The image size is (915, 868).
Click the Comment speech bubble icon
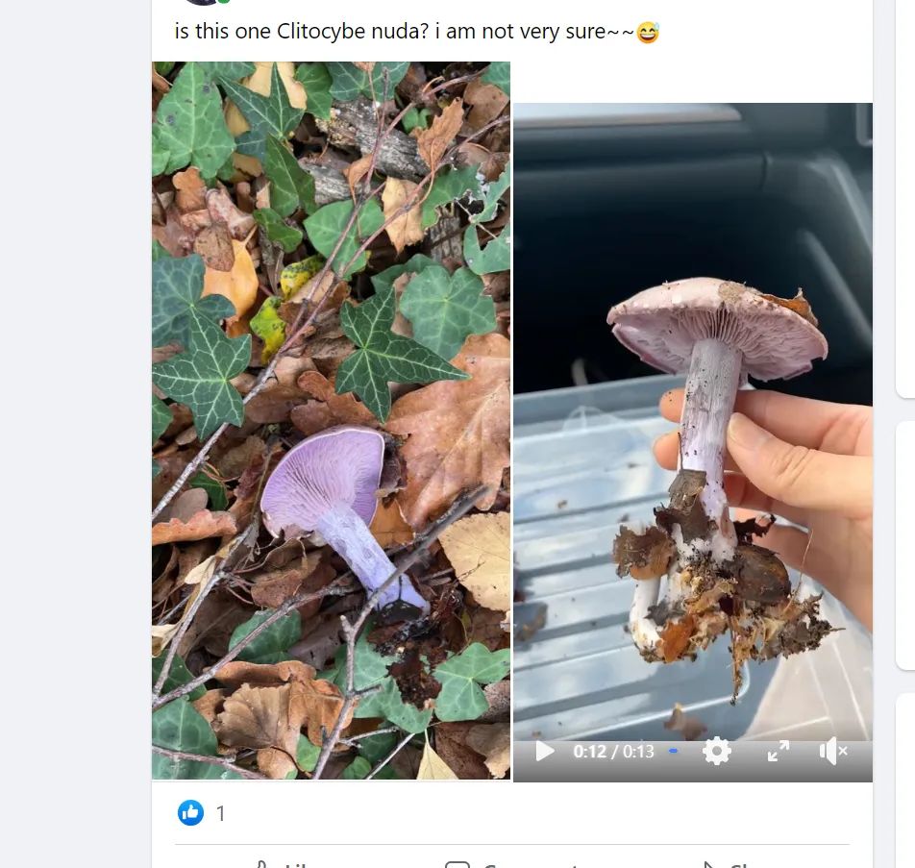(x=457, y=864)
